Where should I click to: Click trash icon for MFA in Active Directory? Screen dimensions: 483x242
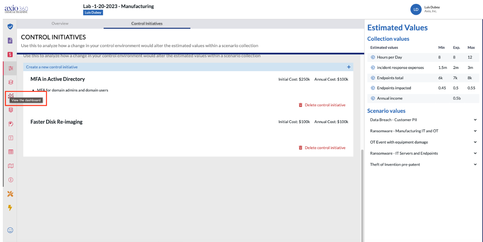(x=300, y=105)
